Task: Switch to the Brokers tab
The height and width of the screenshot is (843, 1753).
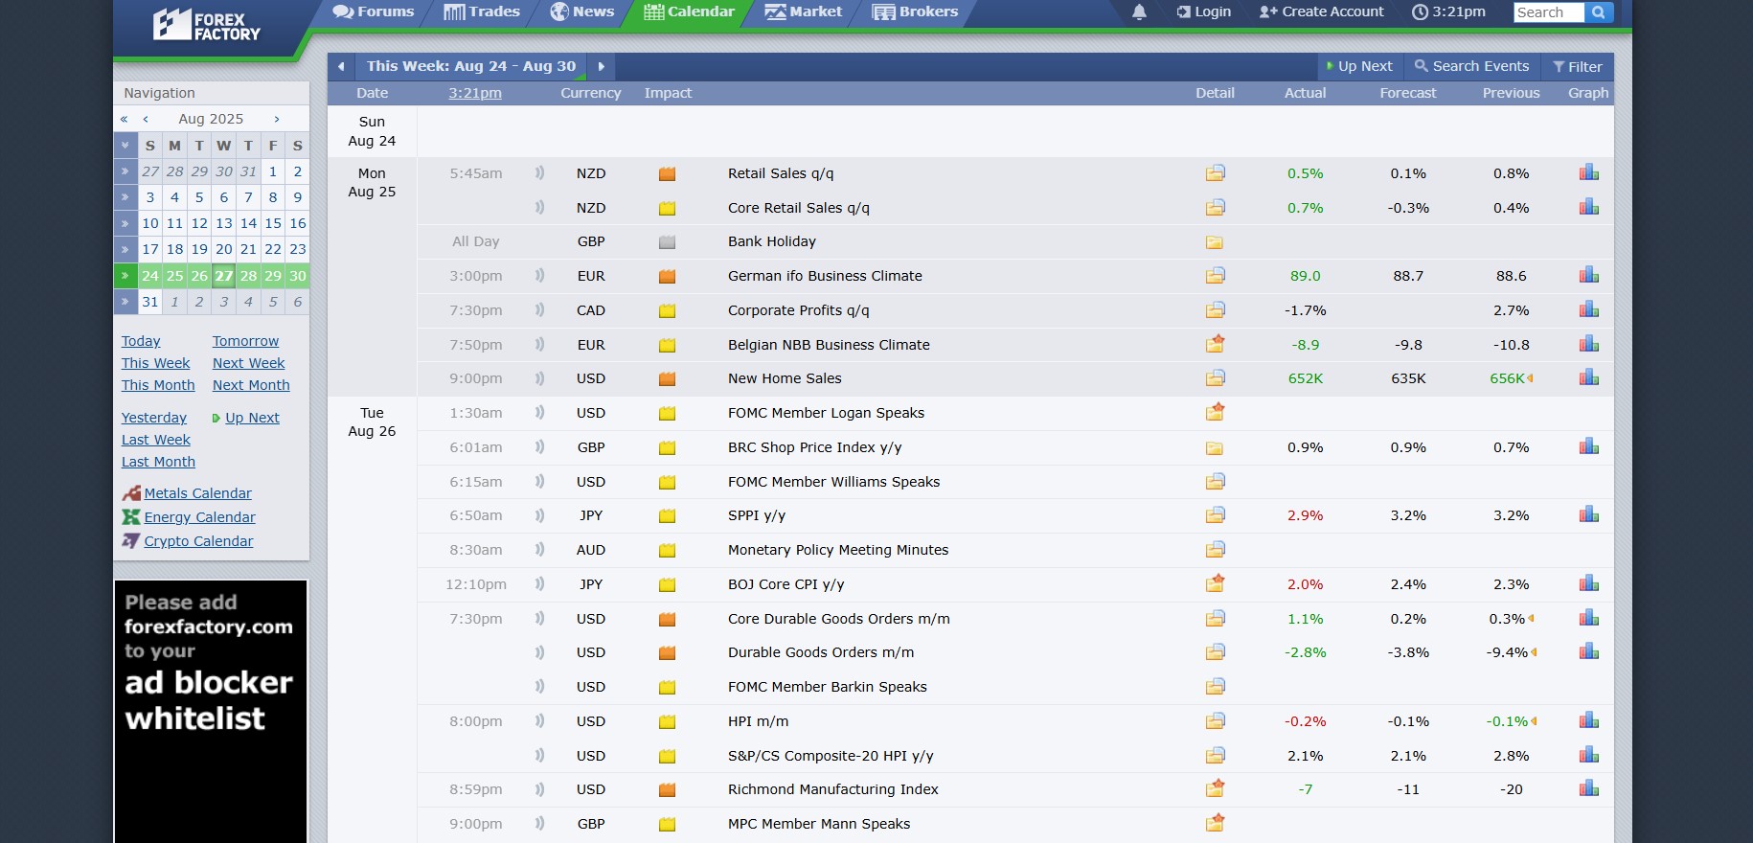Action: click(915, 12)
